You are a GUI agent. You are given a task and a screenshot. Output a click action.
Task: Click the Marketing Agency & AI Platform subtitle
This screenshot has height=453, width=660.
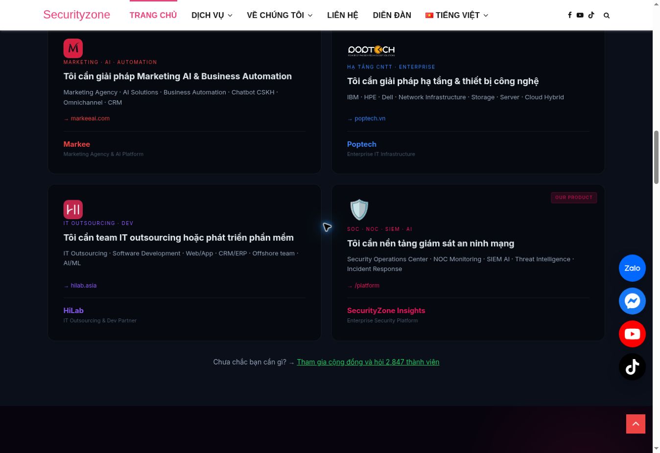tap(103, 154)
